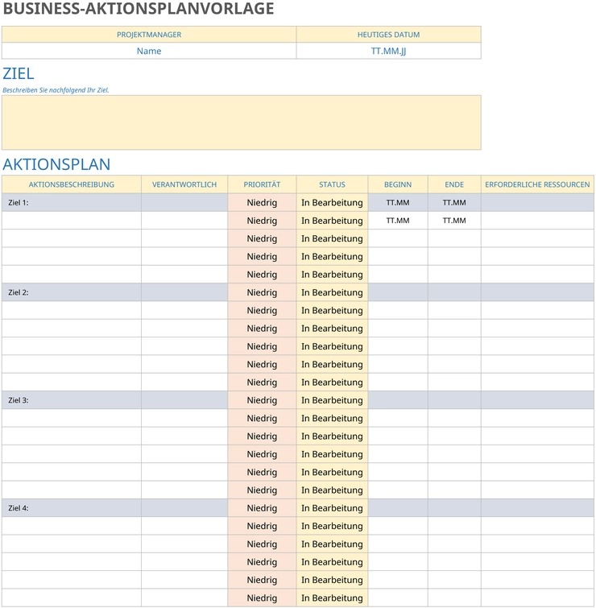Click the VERANTWORTLICH column header
This screenshot has width=596, height=608.
click(184, 184)
